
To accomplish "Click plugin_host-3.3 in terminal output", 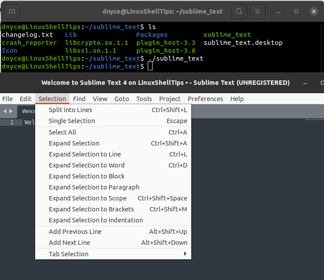I will (166, 43).
